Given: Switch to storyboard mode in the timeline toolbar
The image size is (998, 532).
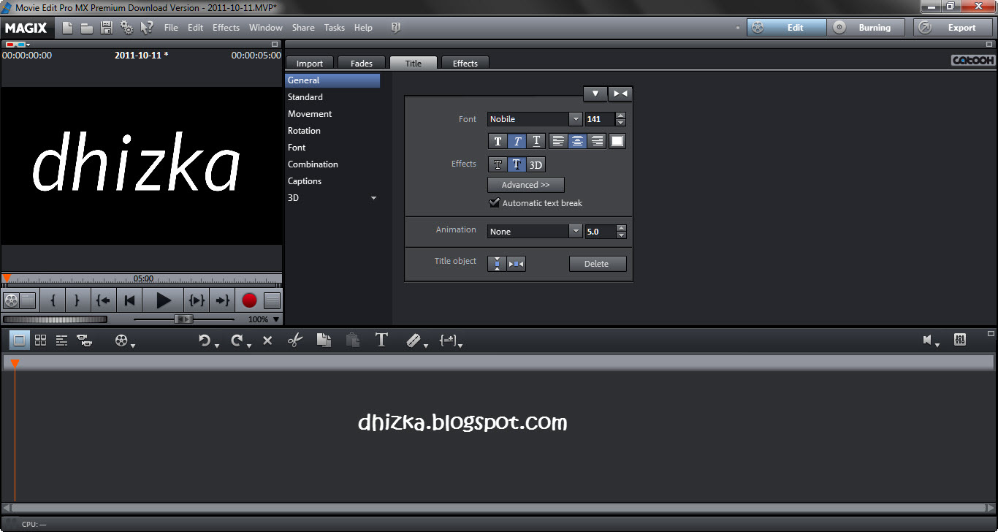Looking at the screenshot, I should click(20, 340).
